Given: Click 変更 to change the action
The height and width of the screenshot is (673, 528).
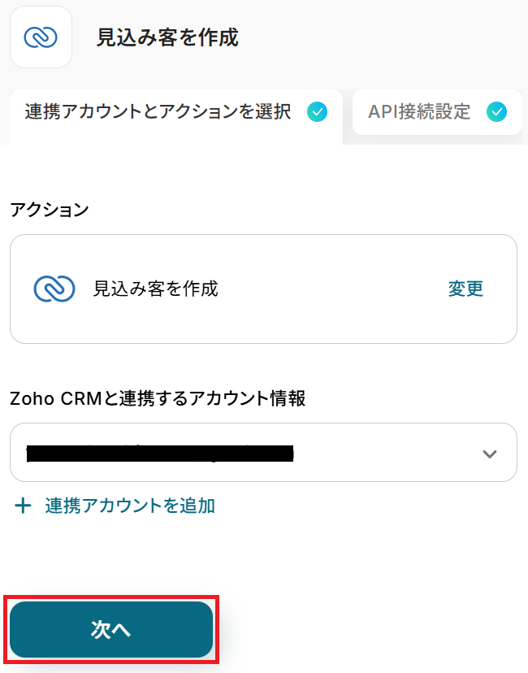Looking at the screenshot, I should (465, 289).
